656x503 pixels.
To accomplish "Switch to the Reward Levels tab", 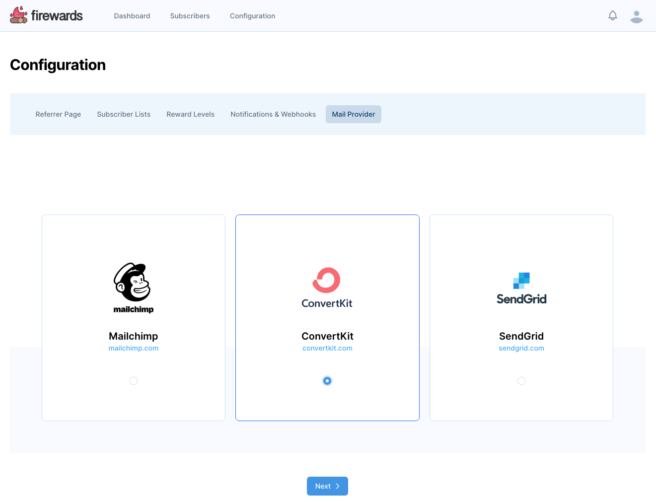I will pyautogui.click(x=191, y=114).
